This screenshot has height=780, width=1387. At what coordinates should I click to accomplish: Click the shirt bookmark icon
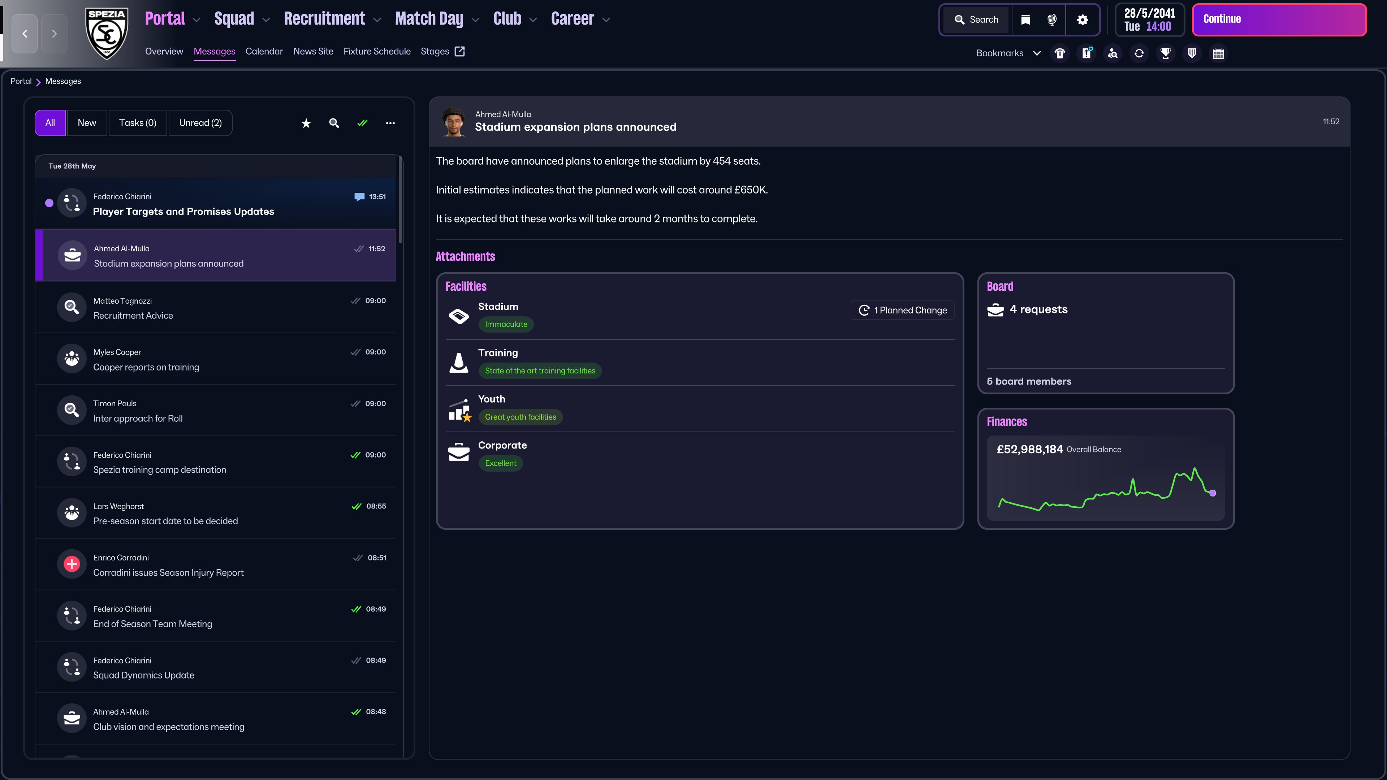coord(1060,53)
